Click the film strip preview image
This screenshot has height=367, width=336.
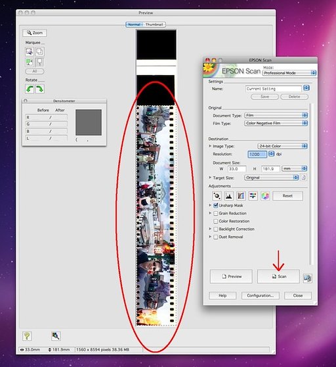point(156,215)
